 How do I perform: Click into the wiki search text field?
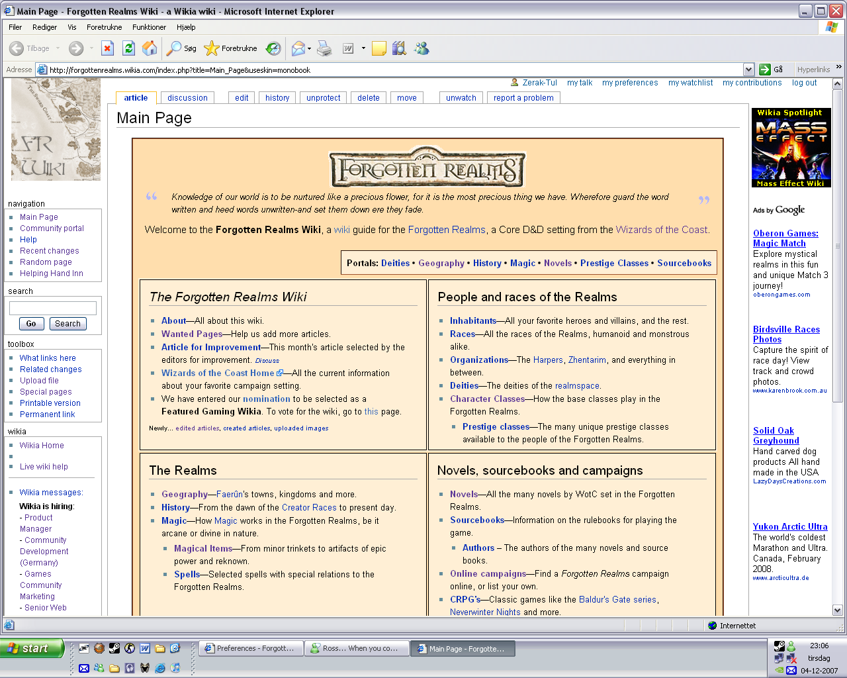[53, 308]
